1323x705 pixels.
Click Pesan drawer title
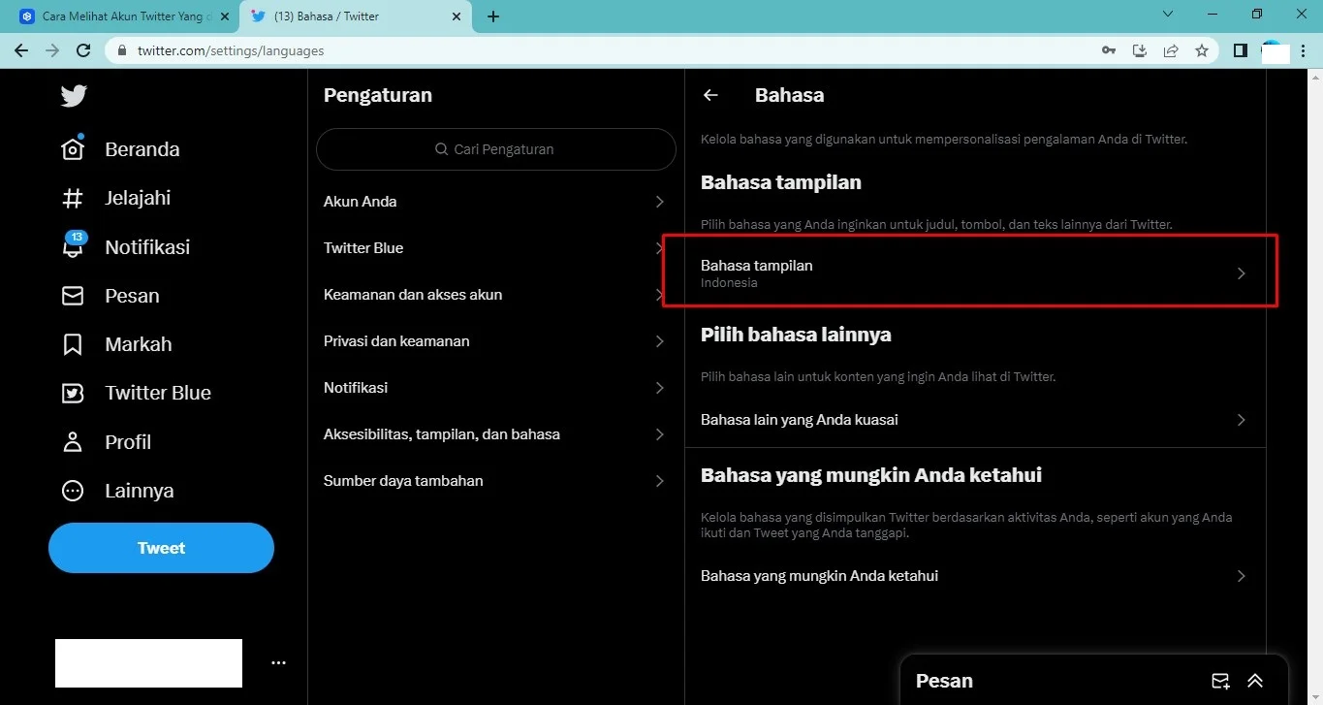(x=944, y=681)
